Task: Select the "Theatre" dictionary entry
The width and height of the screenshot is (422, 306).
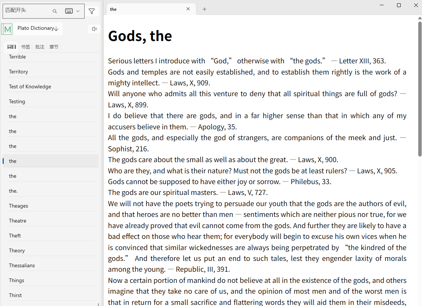Action: coord(17,220)
